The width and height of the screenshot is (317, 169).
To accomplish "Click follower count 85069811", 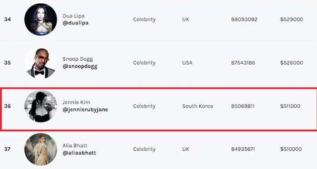I will click(243, 106).
